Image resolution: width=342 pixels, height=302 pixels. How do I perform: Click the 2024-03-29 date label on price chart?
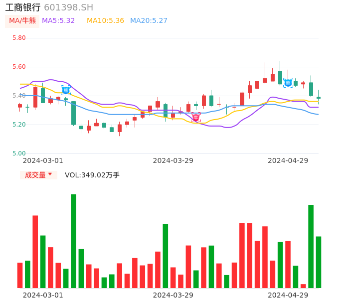172,160
